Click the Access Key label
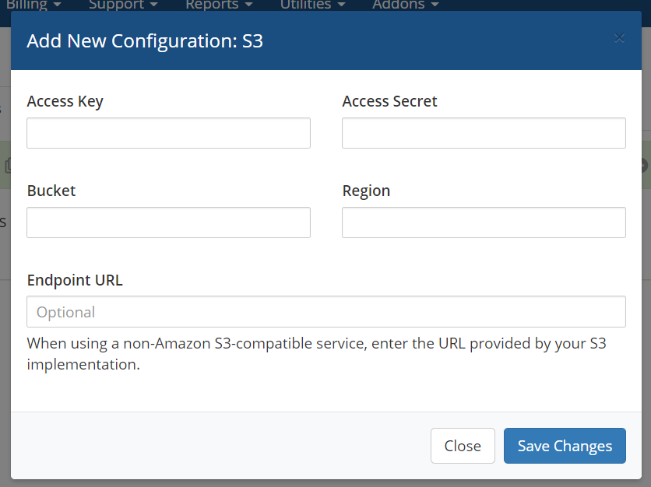 (x=65, y=101)
